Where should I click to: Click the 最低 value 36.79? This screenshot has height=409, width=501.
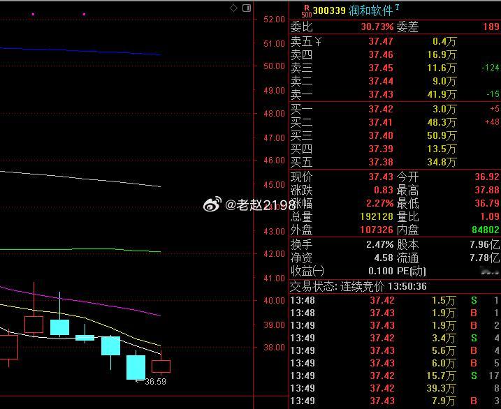point(486,203)
